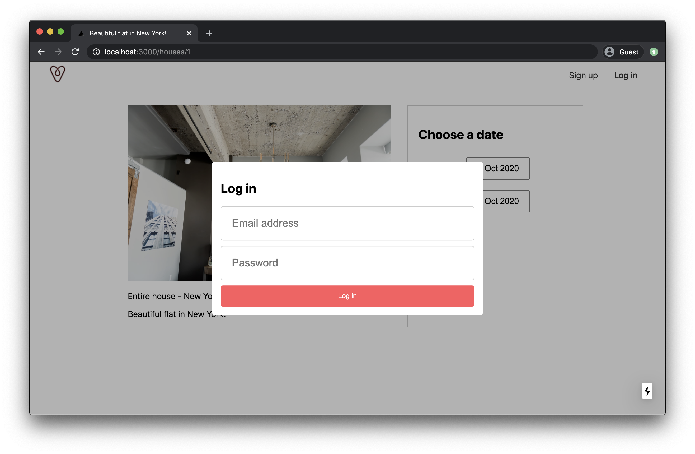Open the first Oct 2020 date picker
Viewport: 695px width, 454px height.
click(x=506, y=168)
